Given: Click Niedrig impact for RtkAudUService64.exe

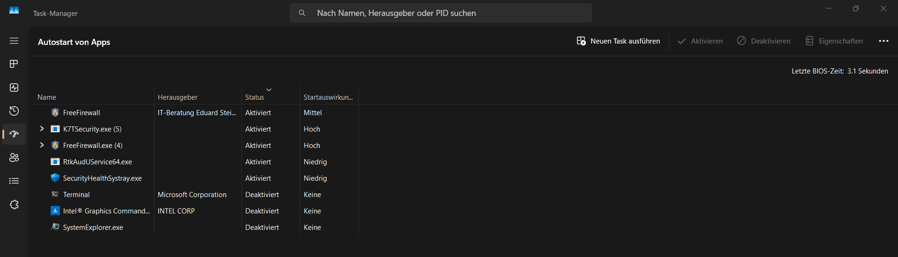Looking at the screenshot, I should pos(315,162).
